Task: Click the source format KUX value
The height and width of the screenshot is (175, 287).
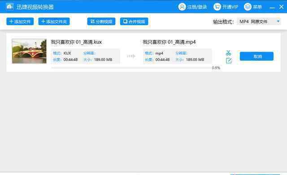Action: [67, 53]
